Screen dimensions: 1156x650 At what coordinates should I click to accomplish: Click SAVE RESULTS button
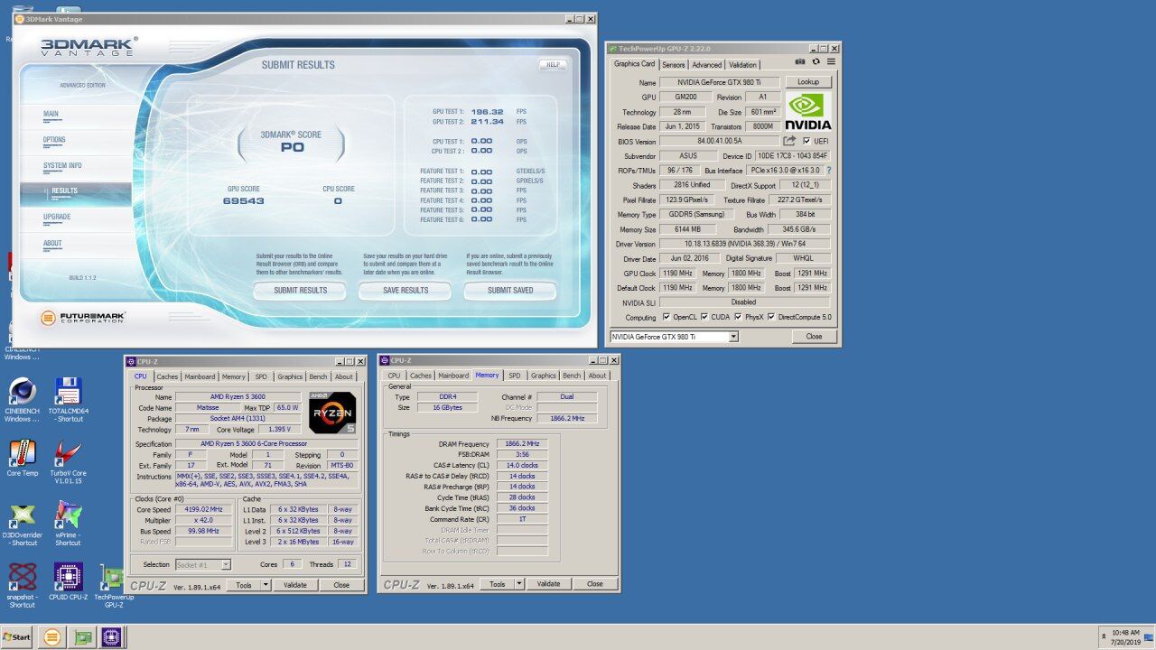coord(406,291)
